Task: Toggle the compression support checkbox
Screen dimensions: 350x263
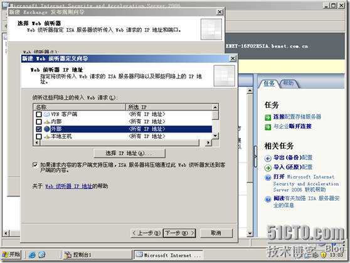Action: (35, 165)
